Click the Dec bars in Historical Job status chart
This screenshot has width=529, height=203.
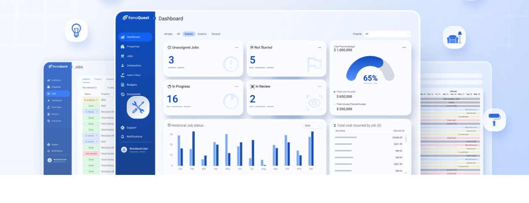pos(311,148)
